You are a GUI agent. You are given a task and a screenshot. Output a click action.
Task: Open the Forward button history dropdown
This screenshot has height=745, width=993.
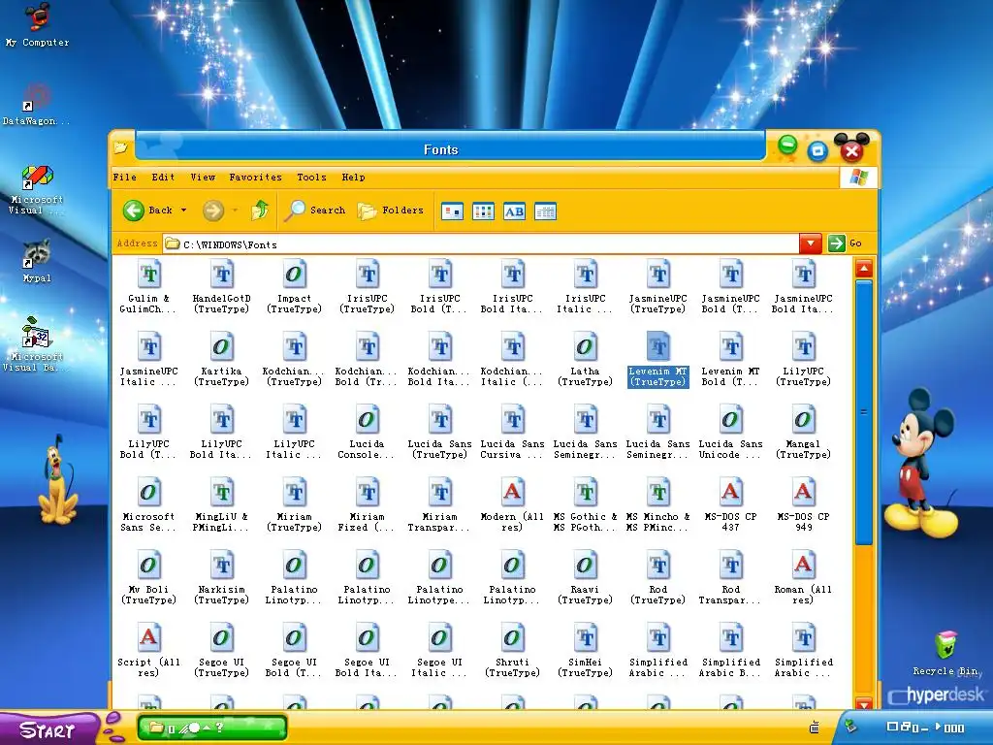point(235,211)
